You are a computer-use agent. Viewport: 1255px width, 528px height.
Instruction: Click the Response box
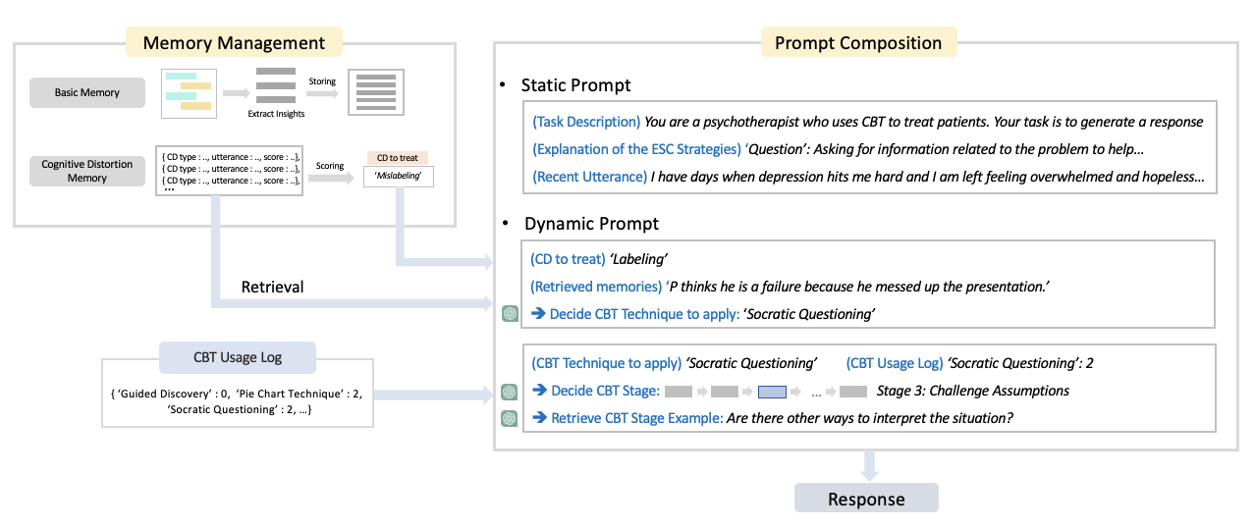866,499
